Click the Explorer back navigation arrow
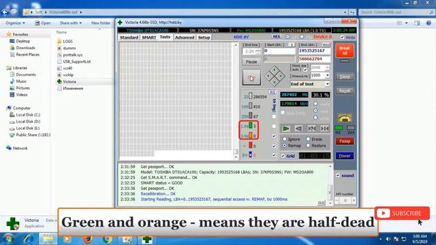The height and width of the screenshot is (245, 436). pos(5,12)
